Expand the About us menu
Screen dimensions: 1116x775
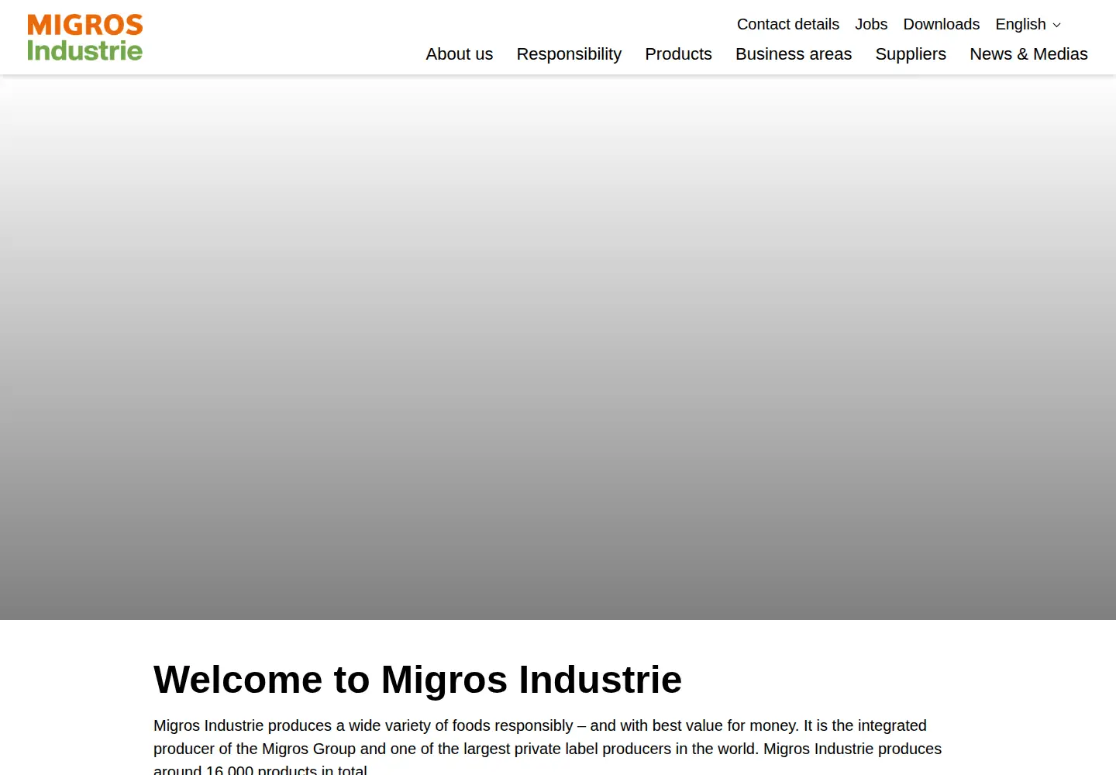(x=460, y=54)
